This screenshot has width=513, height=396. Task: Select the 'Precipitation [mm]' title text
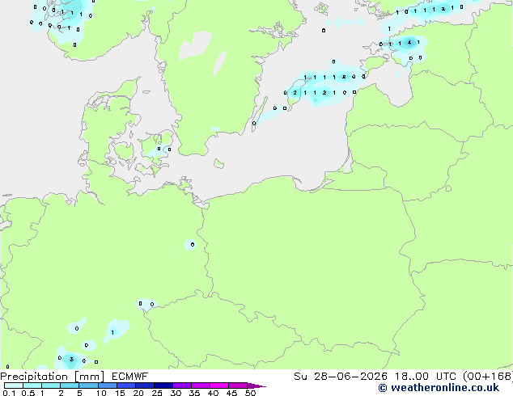pyautogui.click(x=52, y=377)
